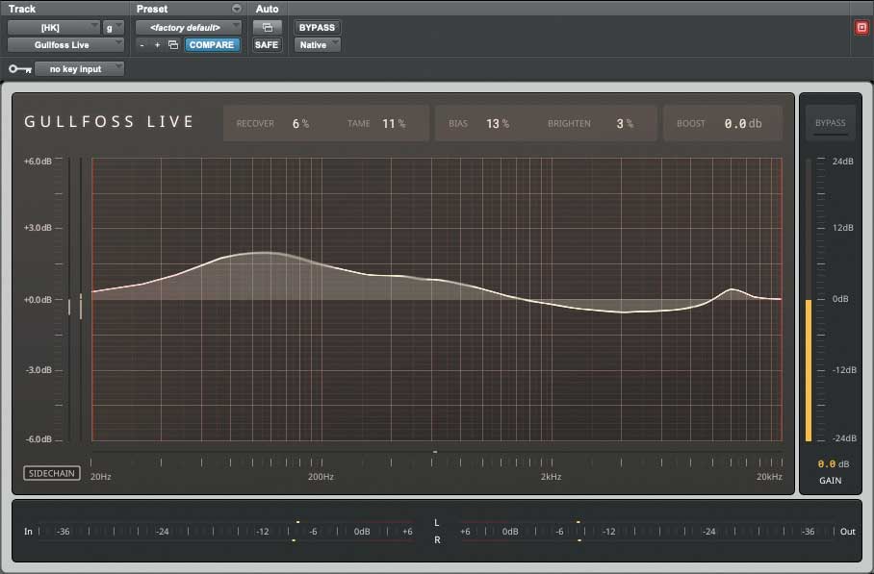Open the no key input dropdown
874x574 pixels.
(79, 69)
